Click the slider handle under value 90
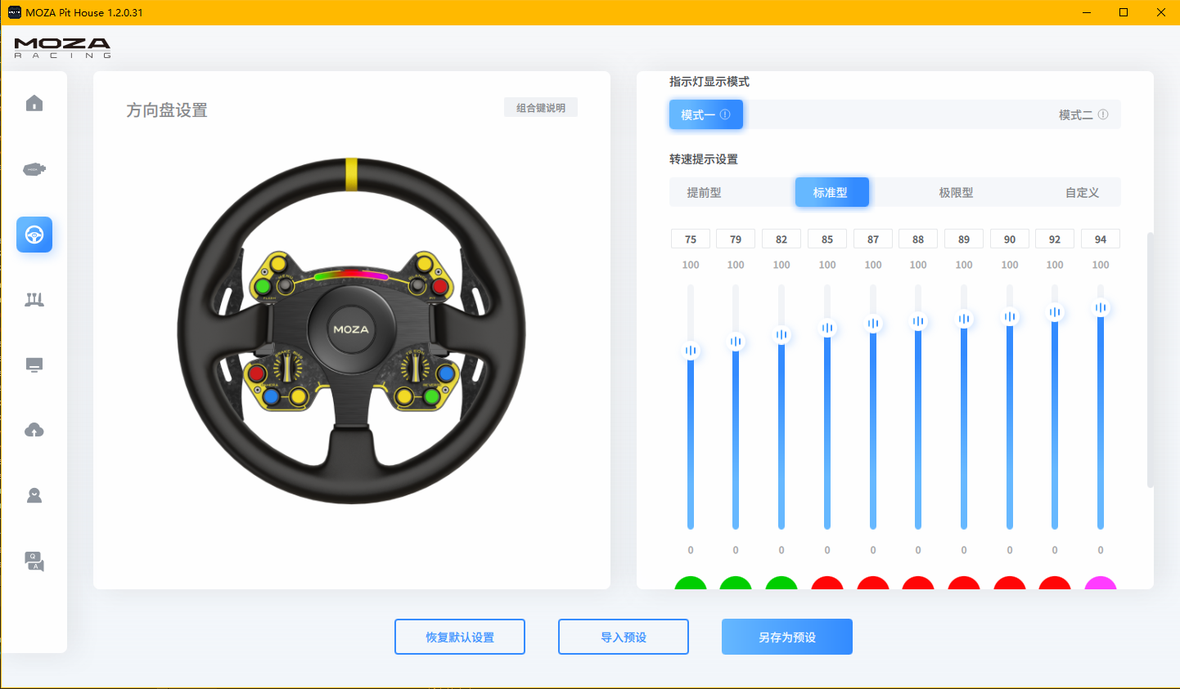 coord(1010,316)
